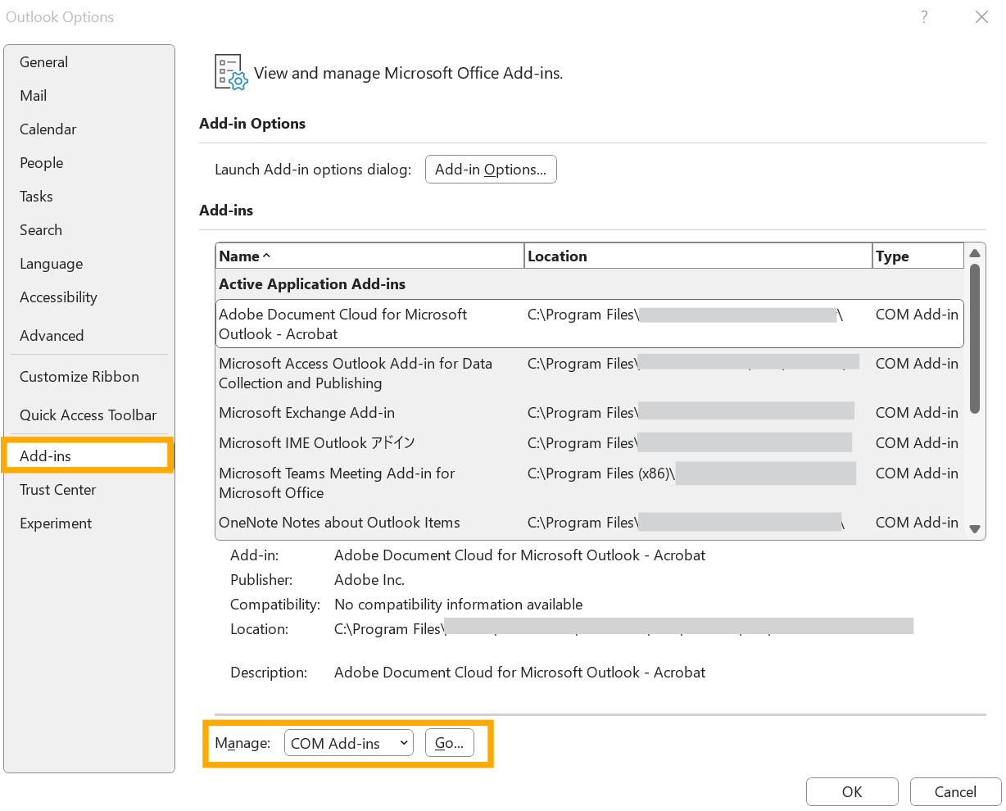Select the Microsoft Teams Meeting Add-in row

590,483
